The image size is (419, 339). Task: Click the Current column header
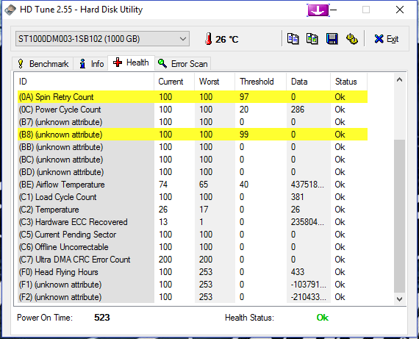174,82
